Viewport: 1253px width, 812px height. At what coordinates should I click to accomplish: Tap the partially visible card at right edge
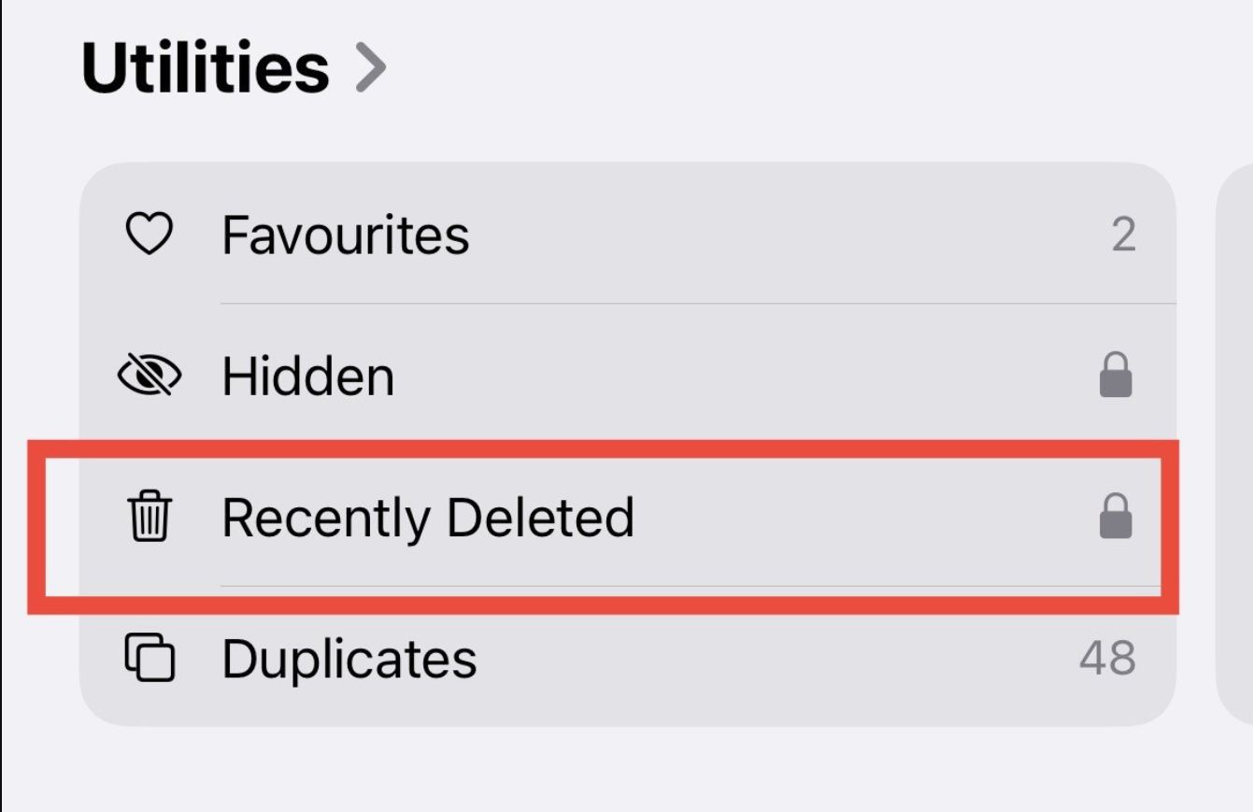pyautogui.click(x=1235, y=444)
